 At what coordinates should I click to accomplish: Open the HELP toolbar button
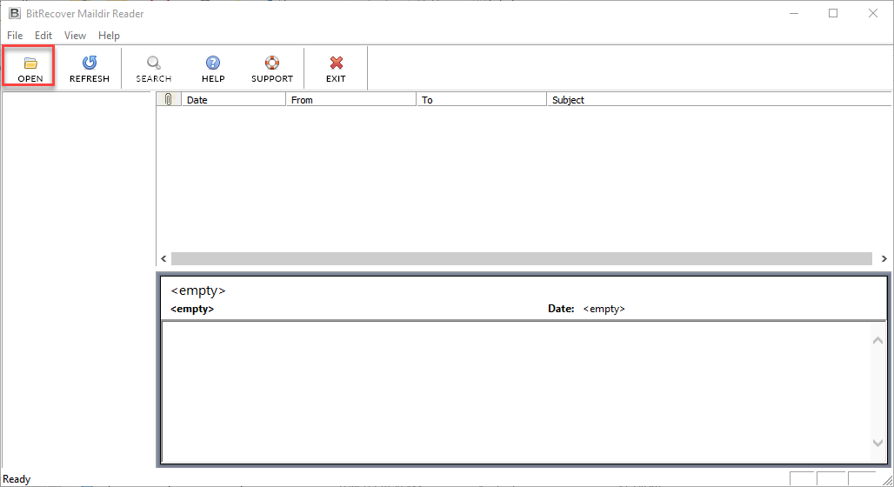[213, 68]
